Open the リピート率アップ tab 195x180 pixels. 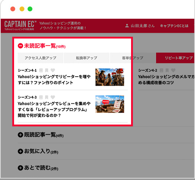[x=175, y=58]
